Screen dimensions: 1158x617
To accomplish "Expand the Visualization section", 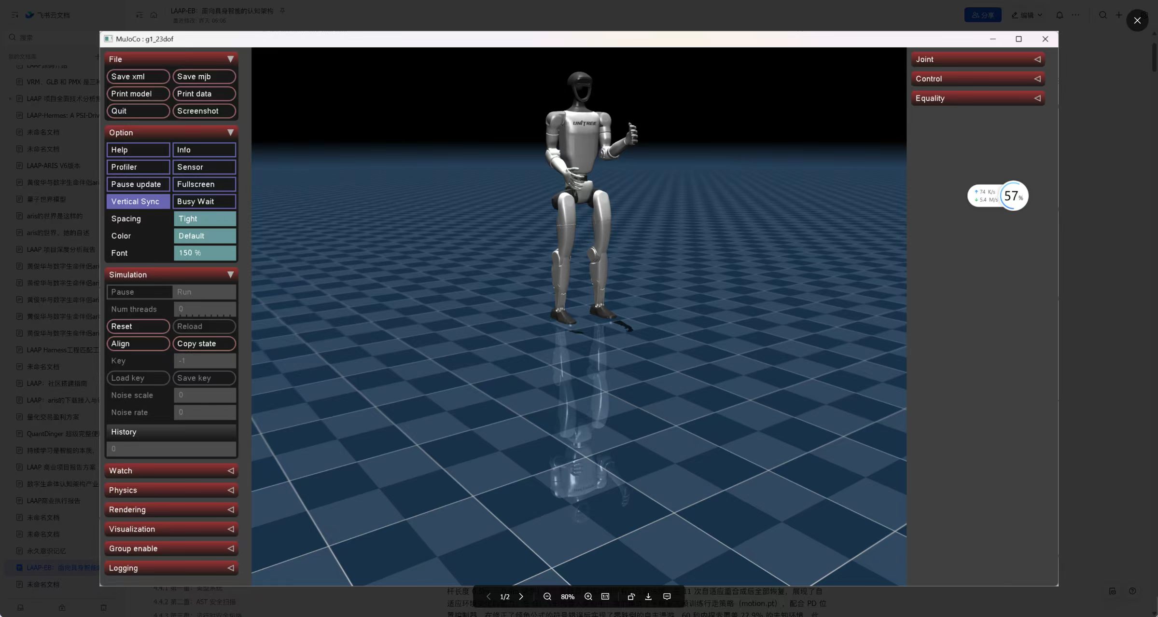I will click(171, 529).
